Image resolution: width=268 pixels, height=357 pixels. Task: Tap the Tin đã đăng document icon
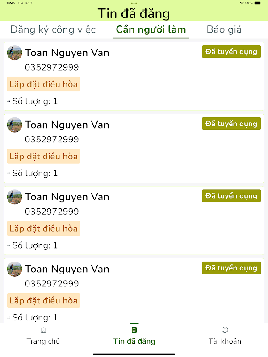(x=134, y=330)
